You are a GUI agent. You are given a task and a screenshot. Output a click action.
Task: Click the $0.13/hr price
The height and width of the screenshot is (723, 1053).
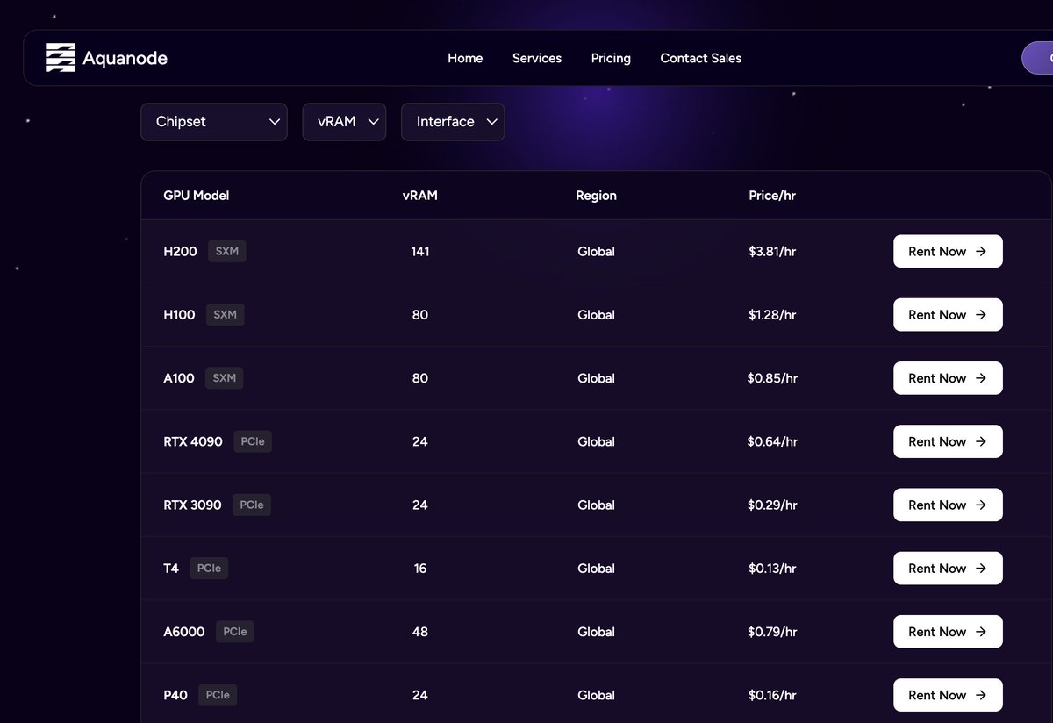coord(772,569)
